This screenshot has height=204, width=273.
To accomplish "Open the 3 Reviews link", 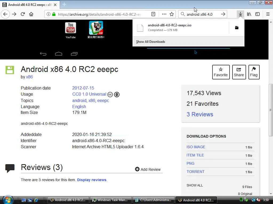I will (200, 114).
